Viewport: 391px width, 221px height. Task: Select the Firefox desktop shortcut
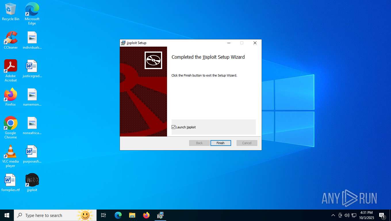[11, 97]
